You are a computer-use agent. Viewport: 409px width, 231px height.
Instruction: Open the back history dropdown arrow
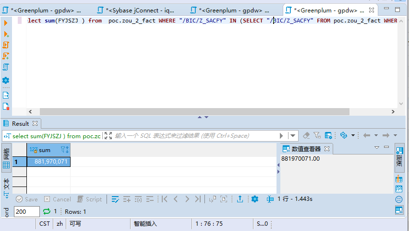(376, 135)
